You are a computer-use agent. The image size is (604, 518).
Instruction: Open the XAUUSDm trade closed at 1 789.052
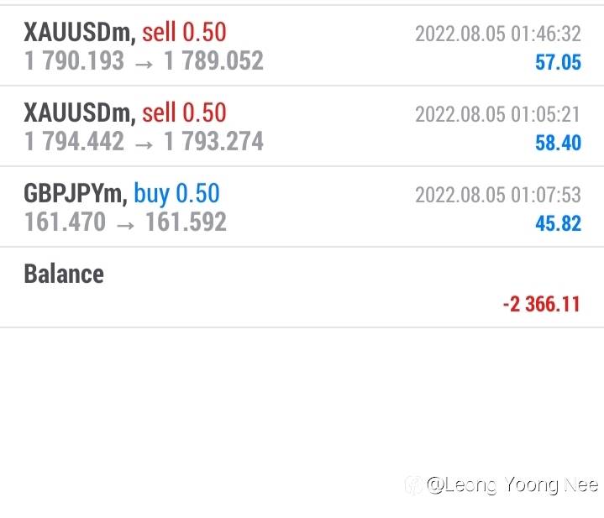[x=78, y=33]
